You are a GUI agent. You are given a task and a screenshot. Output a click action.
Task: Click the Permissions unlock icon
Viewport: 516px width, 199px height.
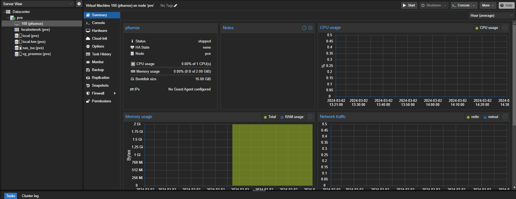pyautogui.click(x=88, y=101)
